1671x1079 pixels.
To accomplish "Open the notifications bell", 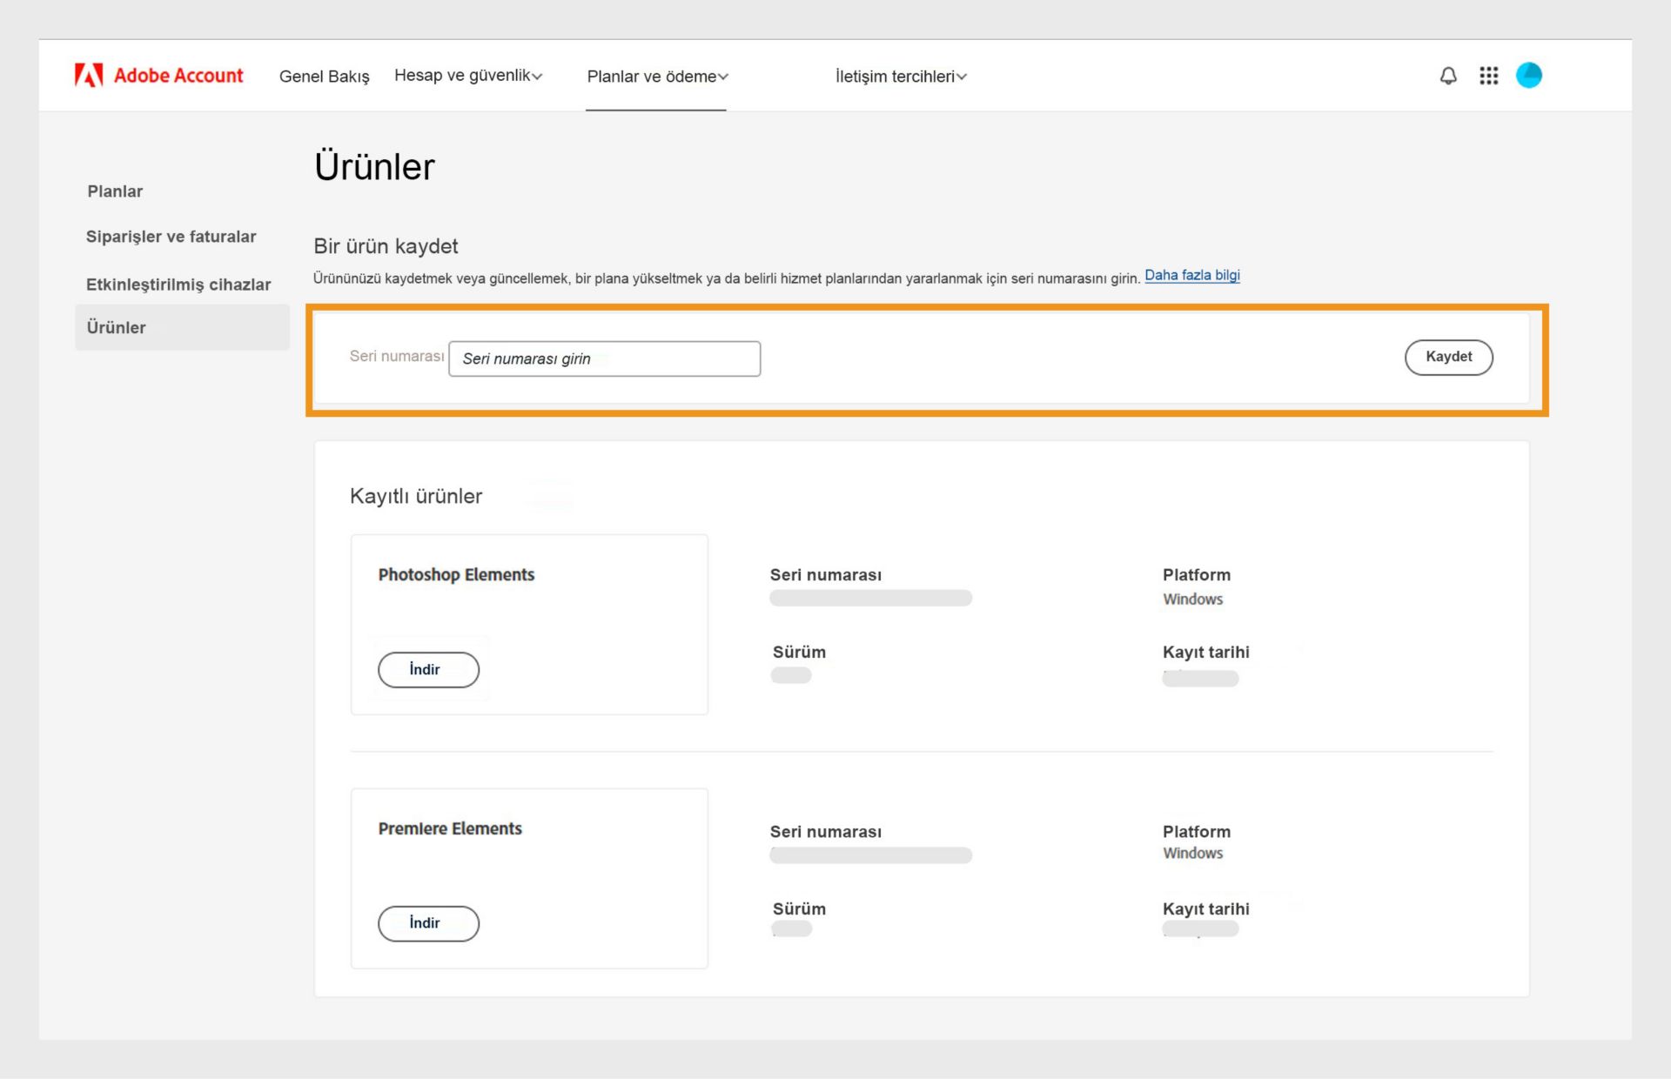I will coord(1448,76).
